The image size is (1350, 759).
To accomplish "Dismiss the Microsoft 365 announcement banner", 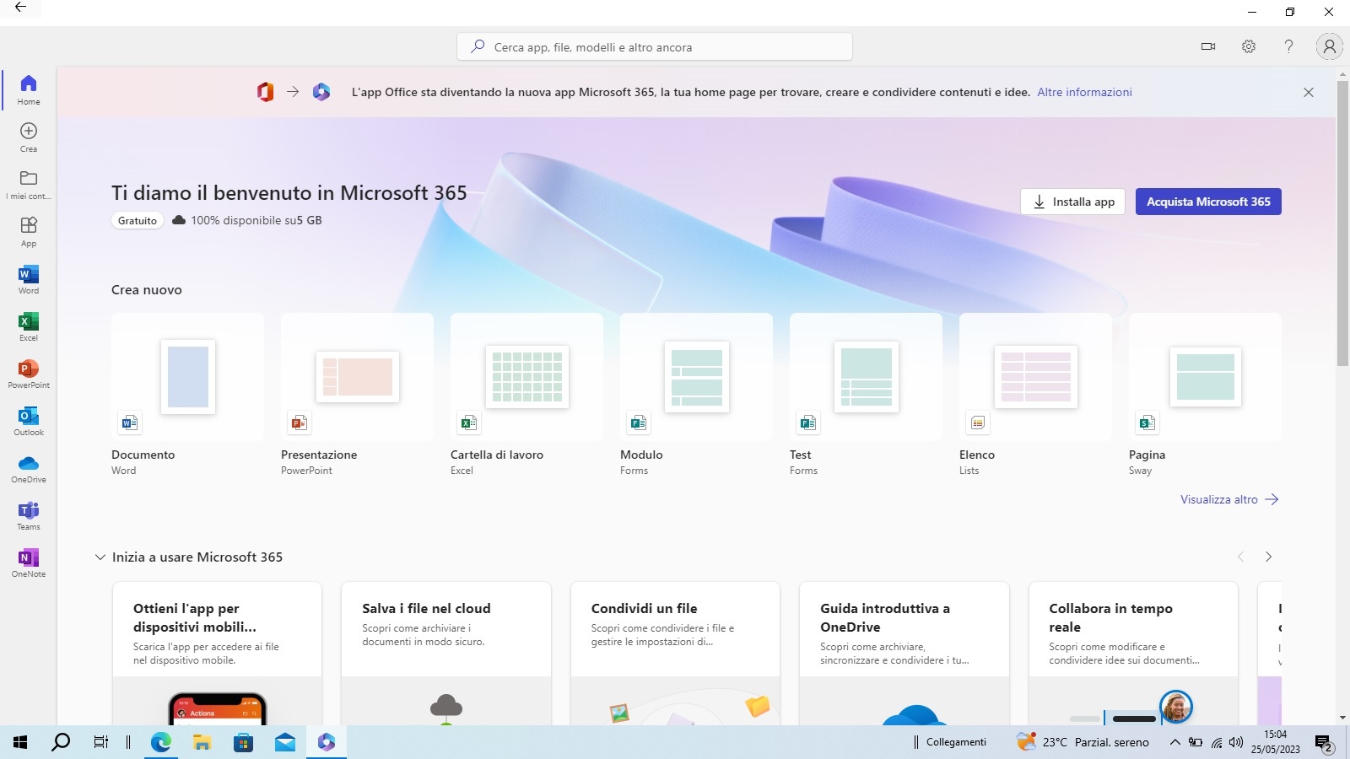I will click(x=1309, y=92).
